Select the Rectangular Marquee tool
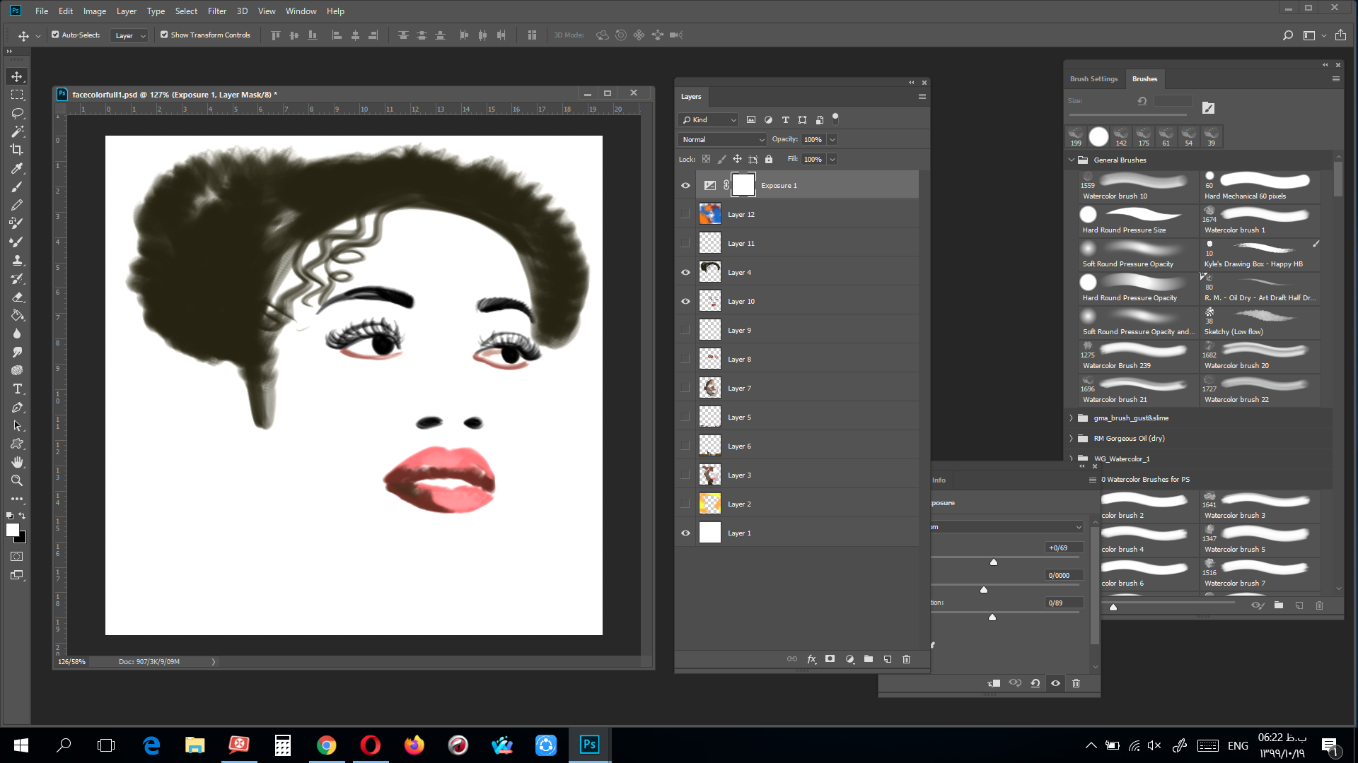The height and width of the screenshot is (763, 1358). [17, 95]
